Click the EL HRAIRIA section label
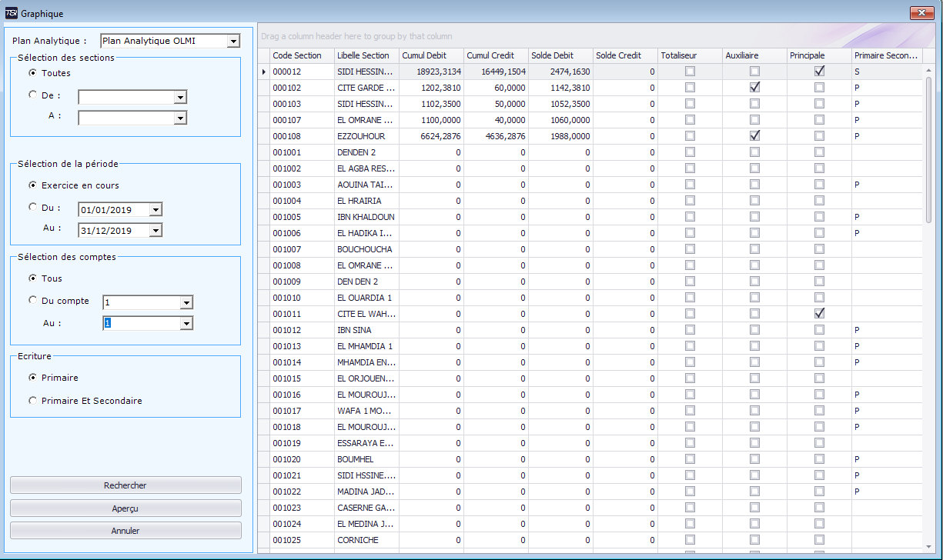Image resolution: width=943 pixels, height=560 pixels. click(x=358, y=201)
